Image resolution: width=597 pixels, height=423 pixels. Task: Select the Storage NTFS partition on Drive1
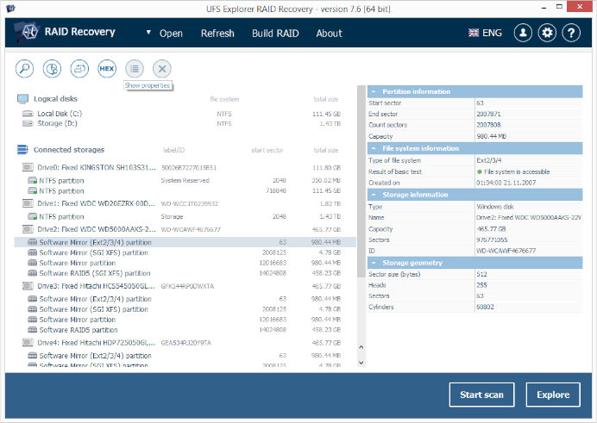tap(185, 216)
